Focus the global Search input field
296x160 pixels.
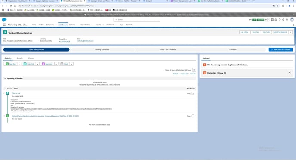pyautogui.click(x=137, y=20)
